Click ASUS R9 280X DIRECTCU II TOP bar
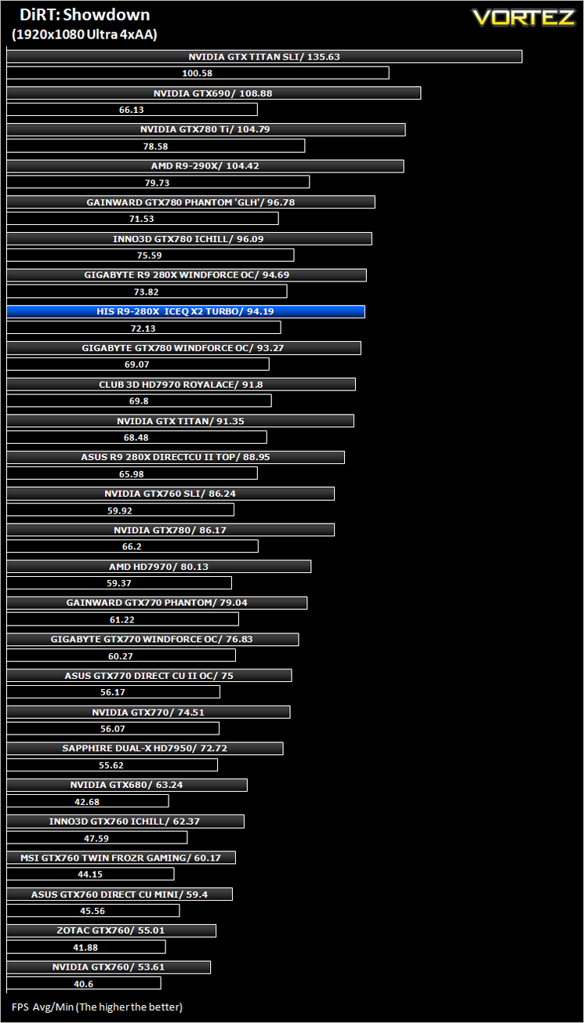This screenshot has width=584, height=1023. [176, 457]
